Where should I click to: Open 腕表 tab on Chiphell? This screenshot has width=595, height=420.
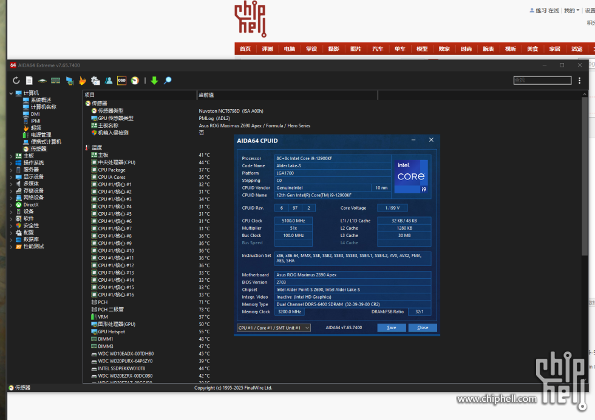[x=488, y=49]
